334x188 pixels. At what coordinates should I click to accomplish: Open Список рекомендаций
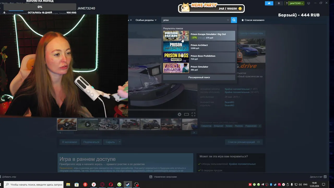coord(244,142)
